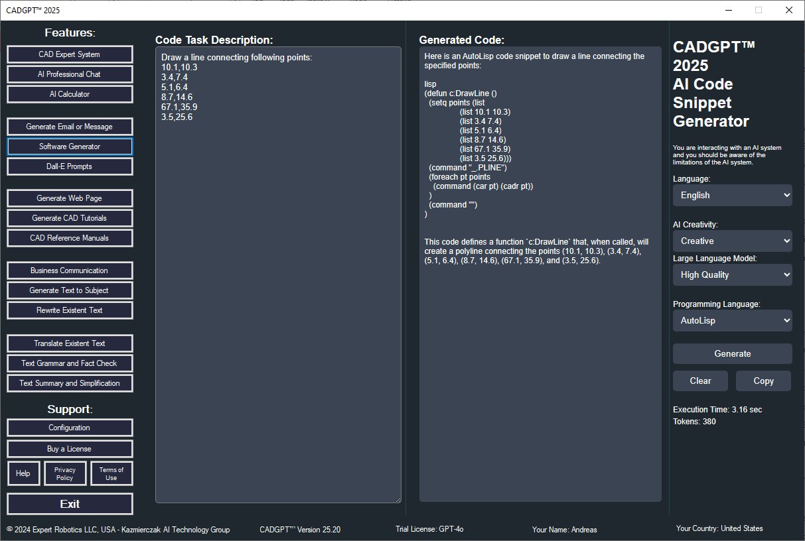Click in the Code Task Description text area
Screen dimensions: 805x541
pyautogui.click(x=278, y=274)
